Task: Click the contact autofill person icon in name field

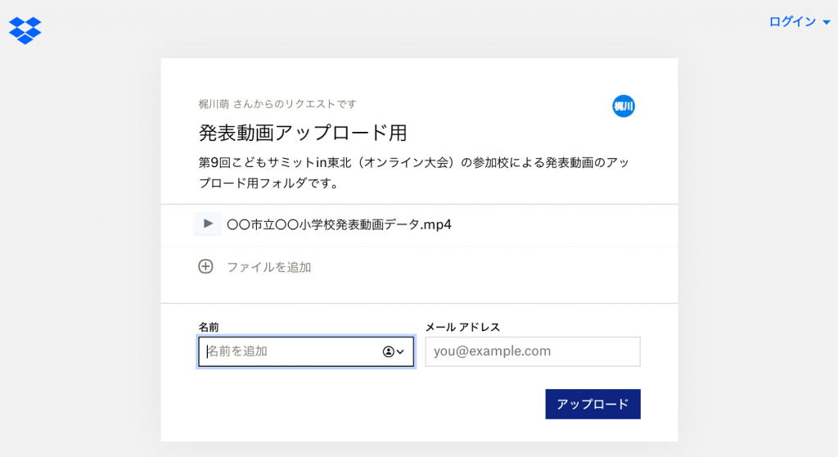Action: point(389,351)
